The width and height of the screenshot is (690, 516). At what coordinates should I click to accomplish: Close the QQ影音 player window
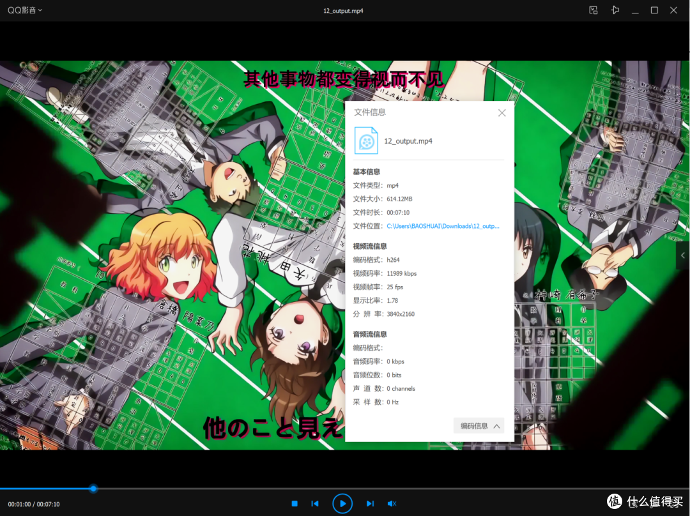(674, 10)
